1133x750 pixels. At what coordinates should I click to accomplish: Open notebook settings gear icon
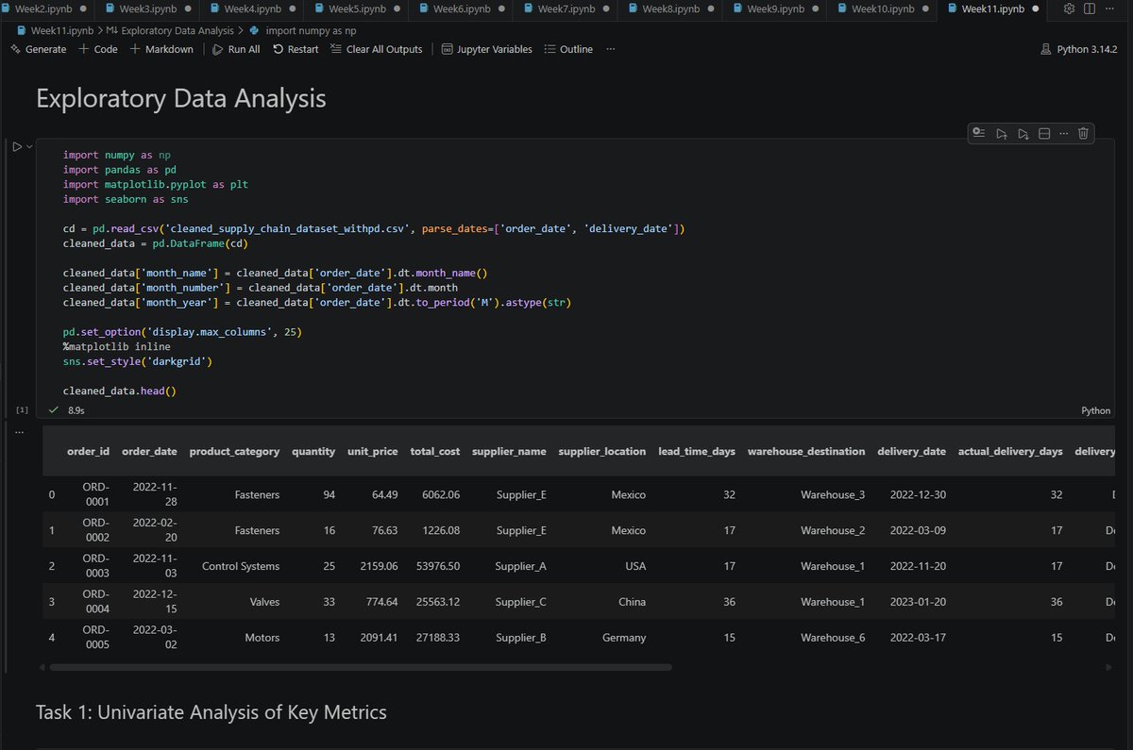coord(1070,8)
